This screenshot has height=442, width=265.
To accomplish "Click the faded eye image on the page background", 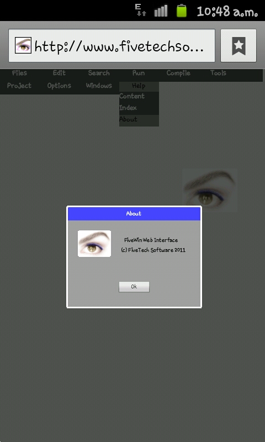I will click(210, 190).
